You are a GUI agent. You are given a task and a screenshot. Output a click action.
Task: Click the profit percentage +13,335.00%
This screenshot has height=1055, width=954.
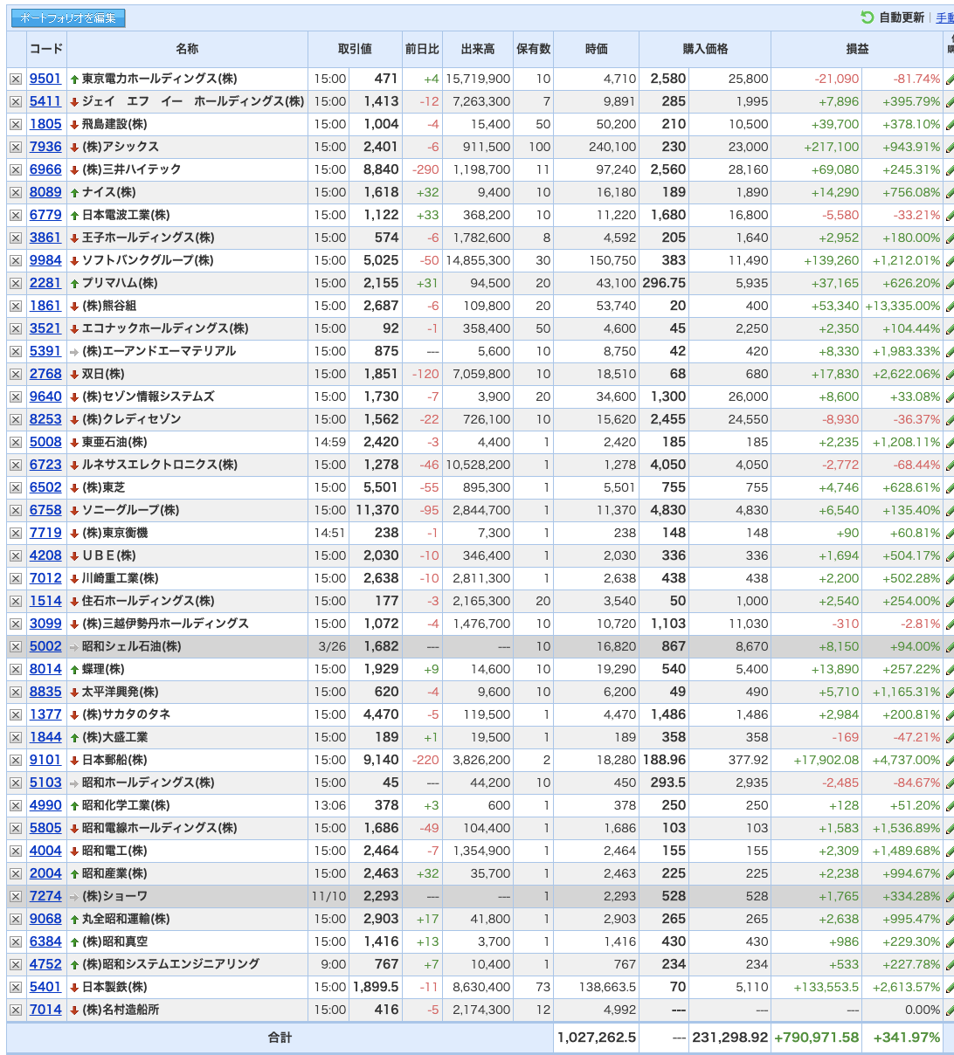[x=902, y=306]
